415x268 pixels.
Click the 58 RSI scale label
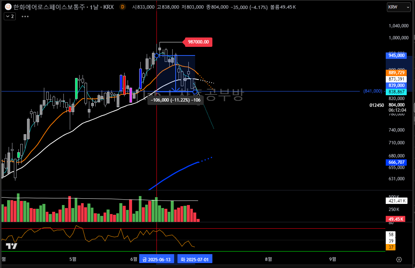click(x=391, y=234)
